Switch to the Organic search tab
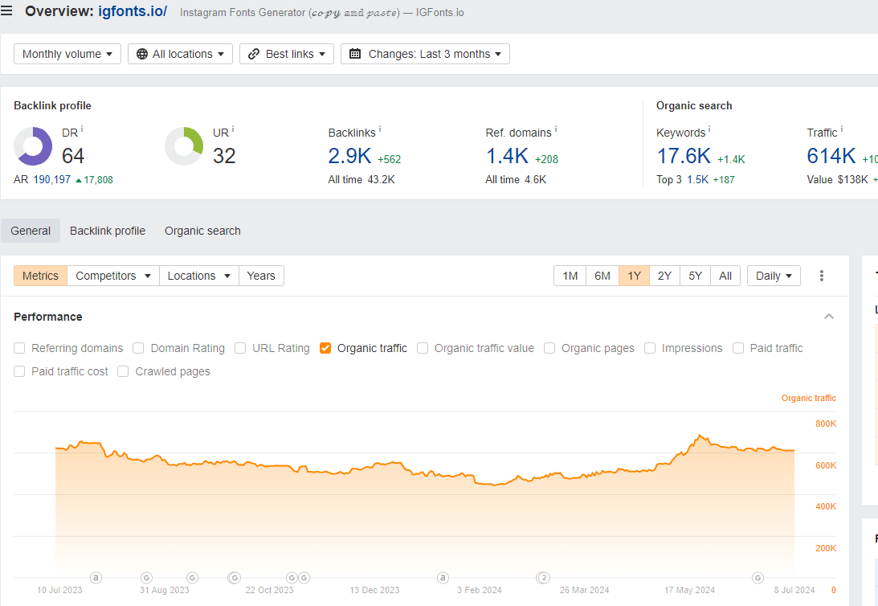This screenshot has height=606, width=878. point(202,231)
